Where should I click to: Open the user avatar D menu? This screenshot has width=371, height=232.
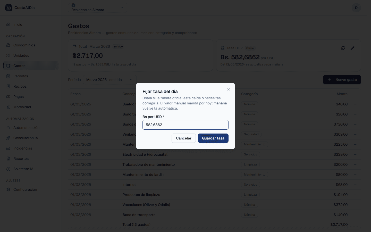point(356,8)
